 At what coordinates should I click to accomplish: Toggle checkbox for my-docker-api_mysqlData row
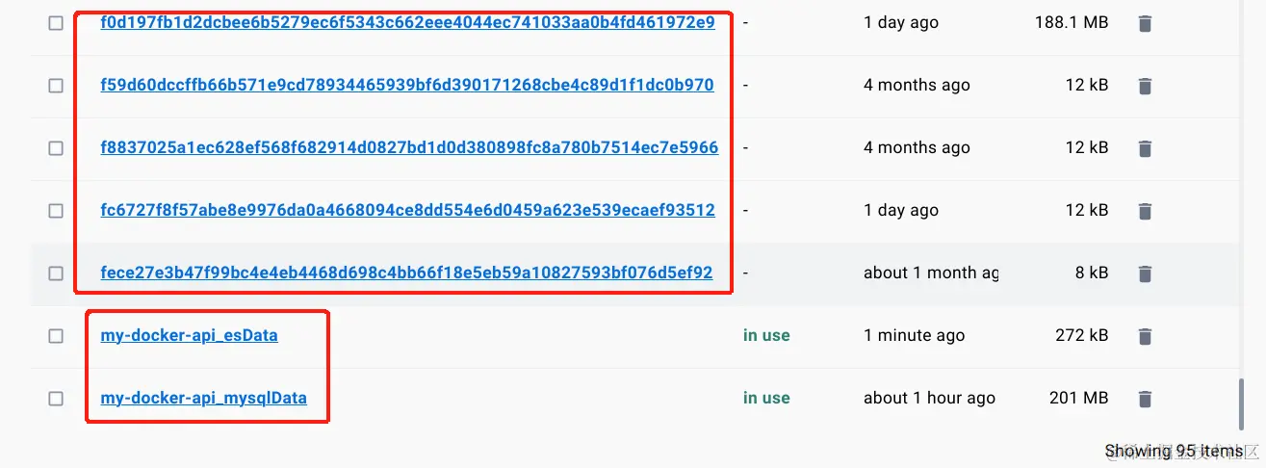pyautogui.click(x=56, y=399)
